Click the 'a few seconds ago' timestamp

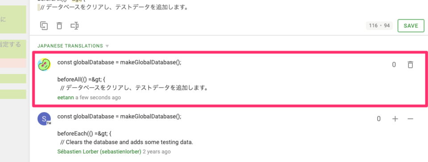tap(98, 97)
